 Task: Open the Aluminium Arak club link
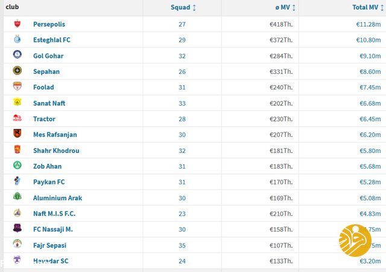point(57,198)
